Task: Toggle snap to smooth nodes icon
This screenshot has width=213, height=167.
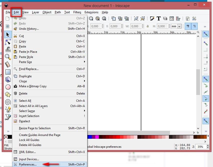Action: coord(205,105)
